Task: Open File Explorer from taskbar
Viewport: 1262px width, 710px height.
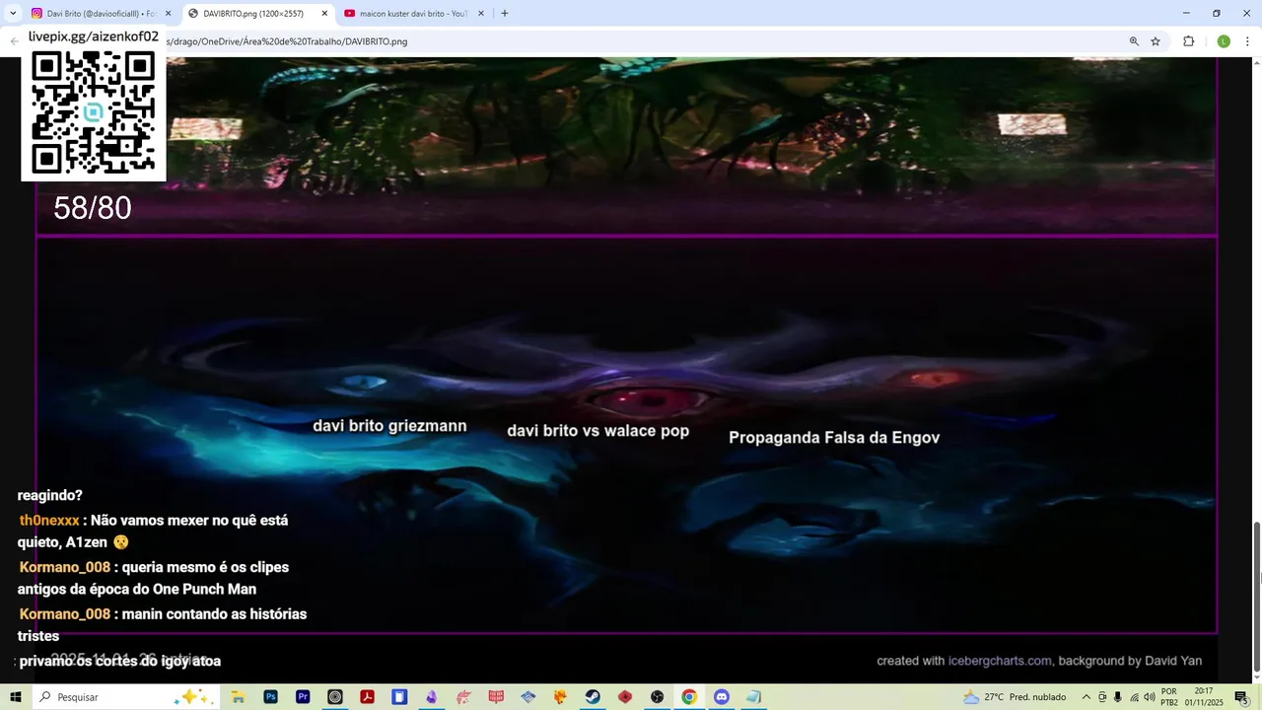Action: click(x=238, y=697)
